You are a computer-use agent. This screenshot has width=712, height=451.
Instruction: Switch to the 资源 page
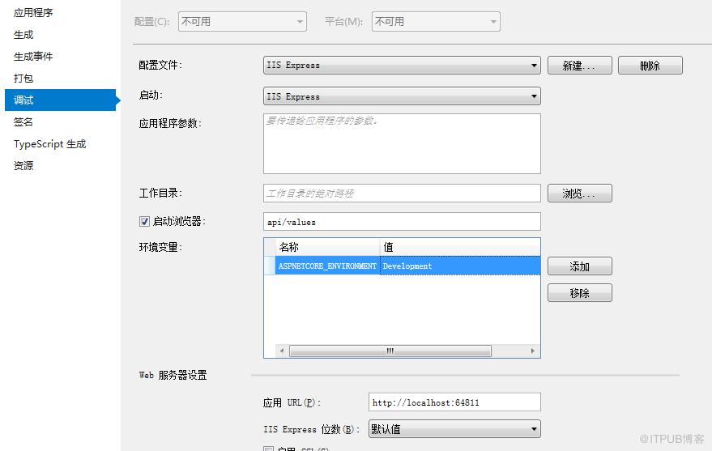23,166
